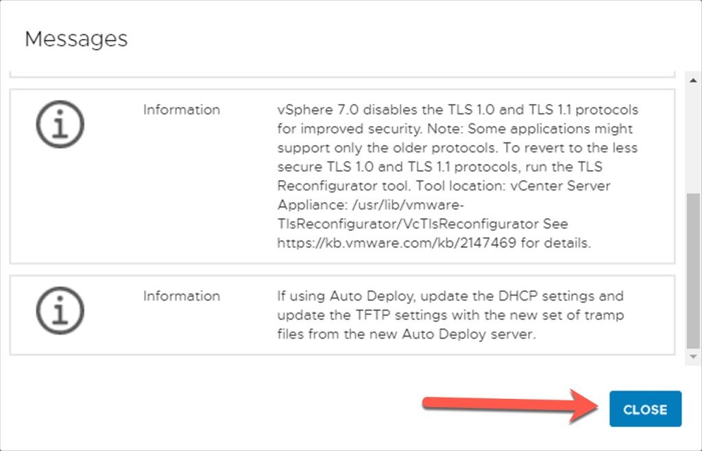
Task: Click the Auto Deploy DHCP message text
Action: coord(450,296)
